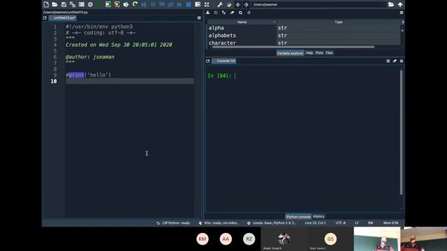This screenshot has width=447, height=251.
Task: Click LSP Python ready status
Action: point(173,223)
